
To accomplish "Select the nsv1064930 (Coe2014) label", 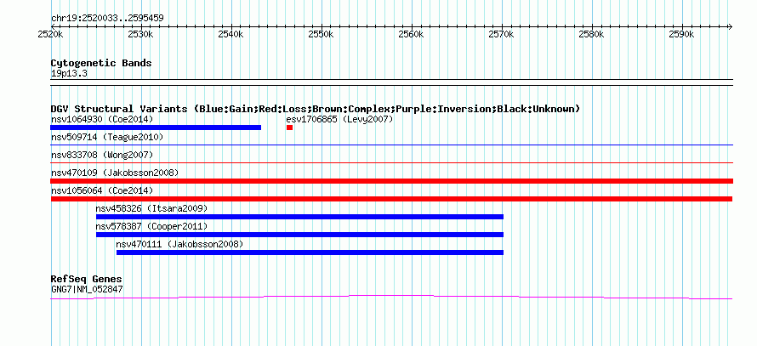I will 102,119.
